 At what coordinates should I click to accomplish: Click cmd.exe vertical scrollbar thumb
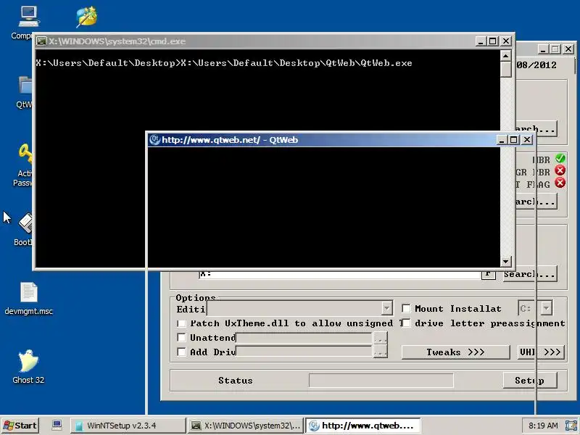click(505, 70)
